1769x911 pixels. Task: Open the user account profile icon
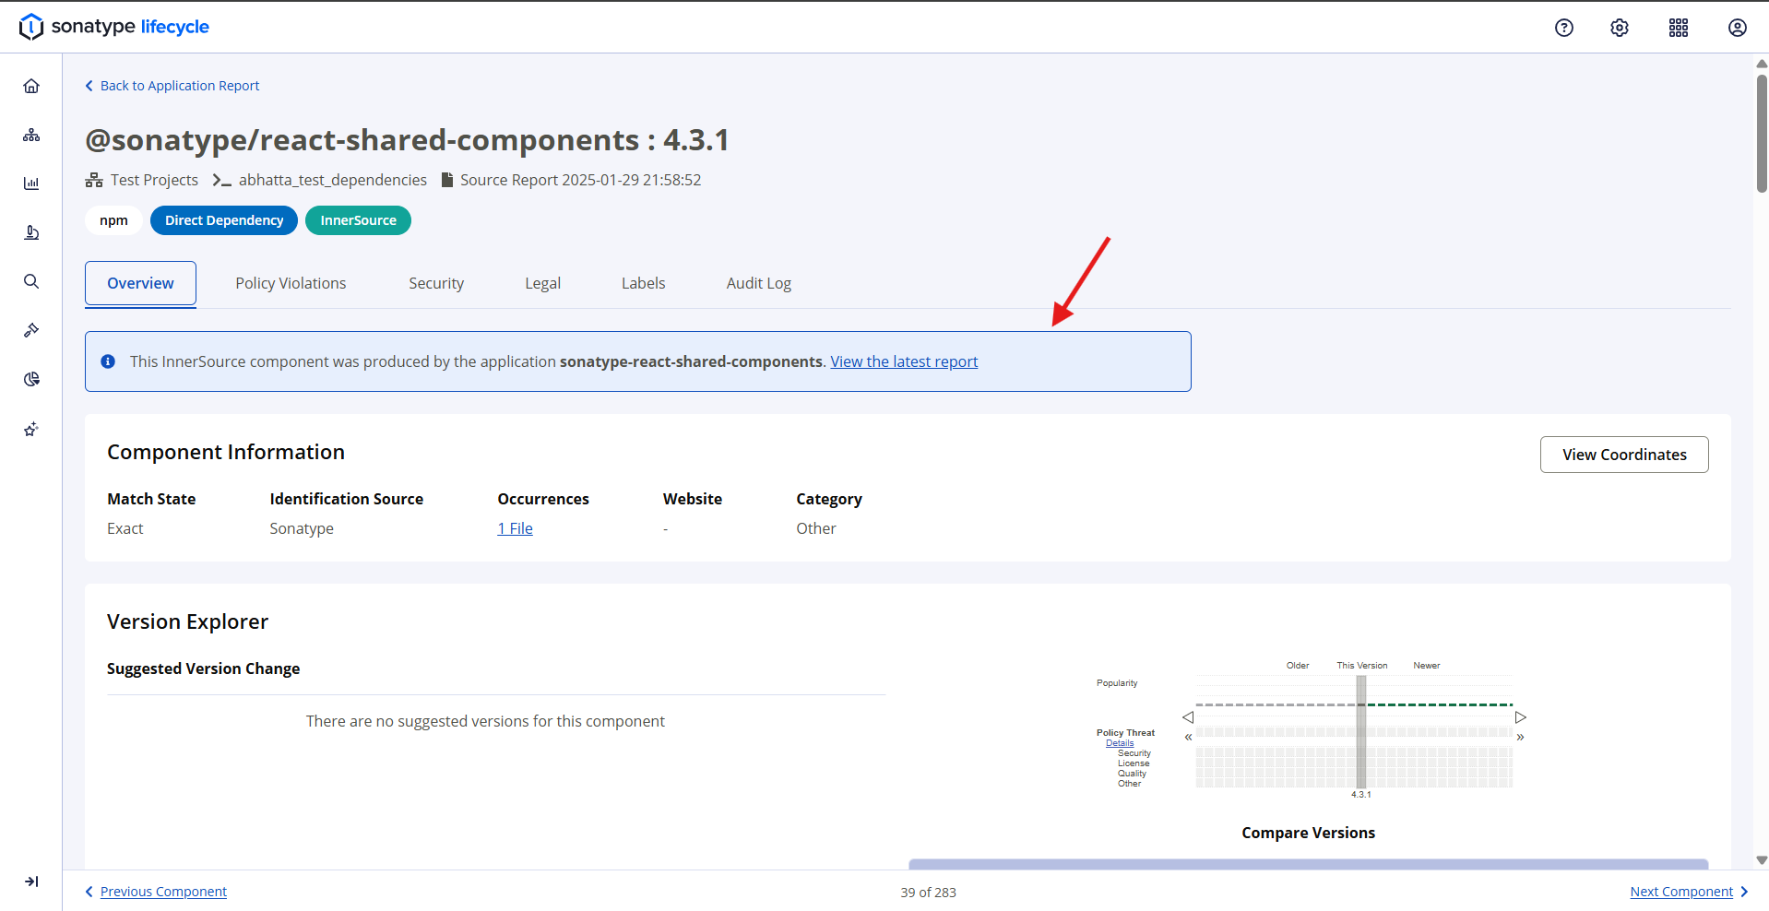(x=1738, y=28)
